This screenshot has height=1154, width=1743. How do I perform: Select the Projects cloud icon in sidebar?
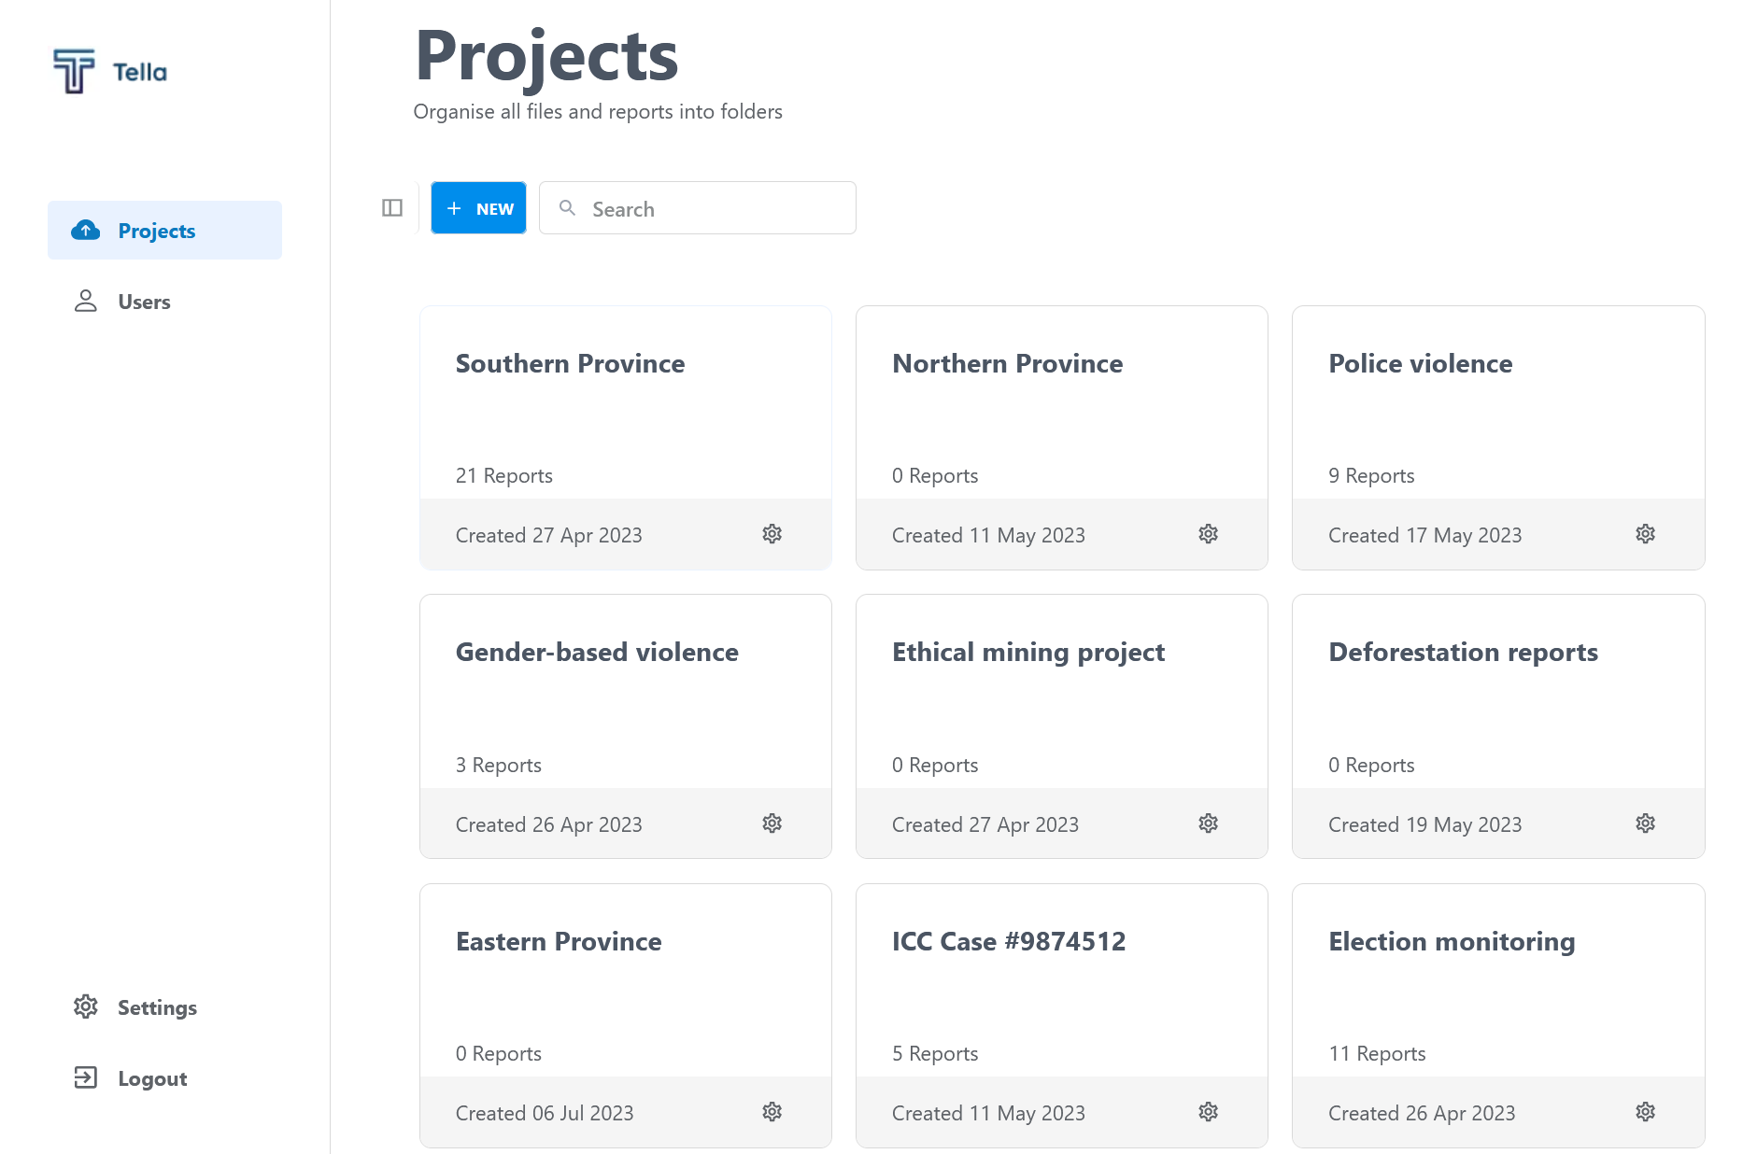point(86,230)
